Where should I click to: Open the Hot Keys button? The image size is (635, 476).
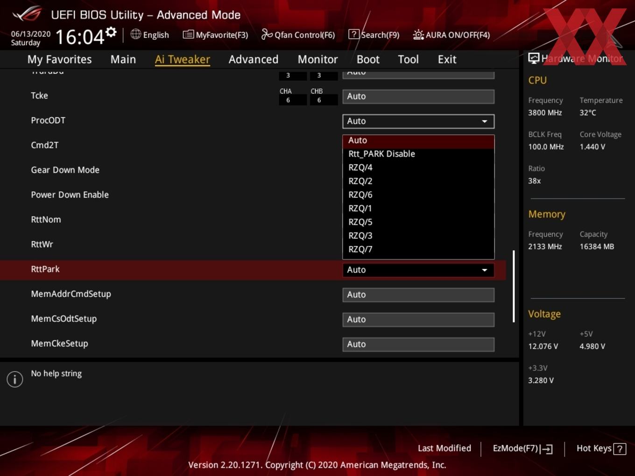[x=601, y=448]
